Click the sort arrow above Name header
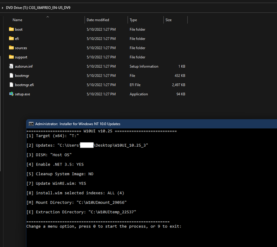277x247 pixels. point(48,17)
